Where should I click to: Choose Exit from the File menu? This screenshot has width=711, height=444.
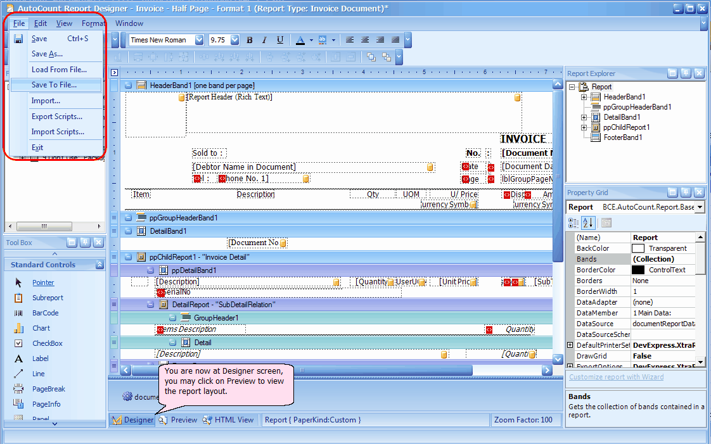[56, 148]
